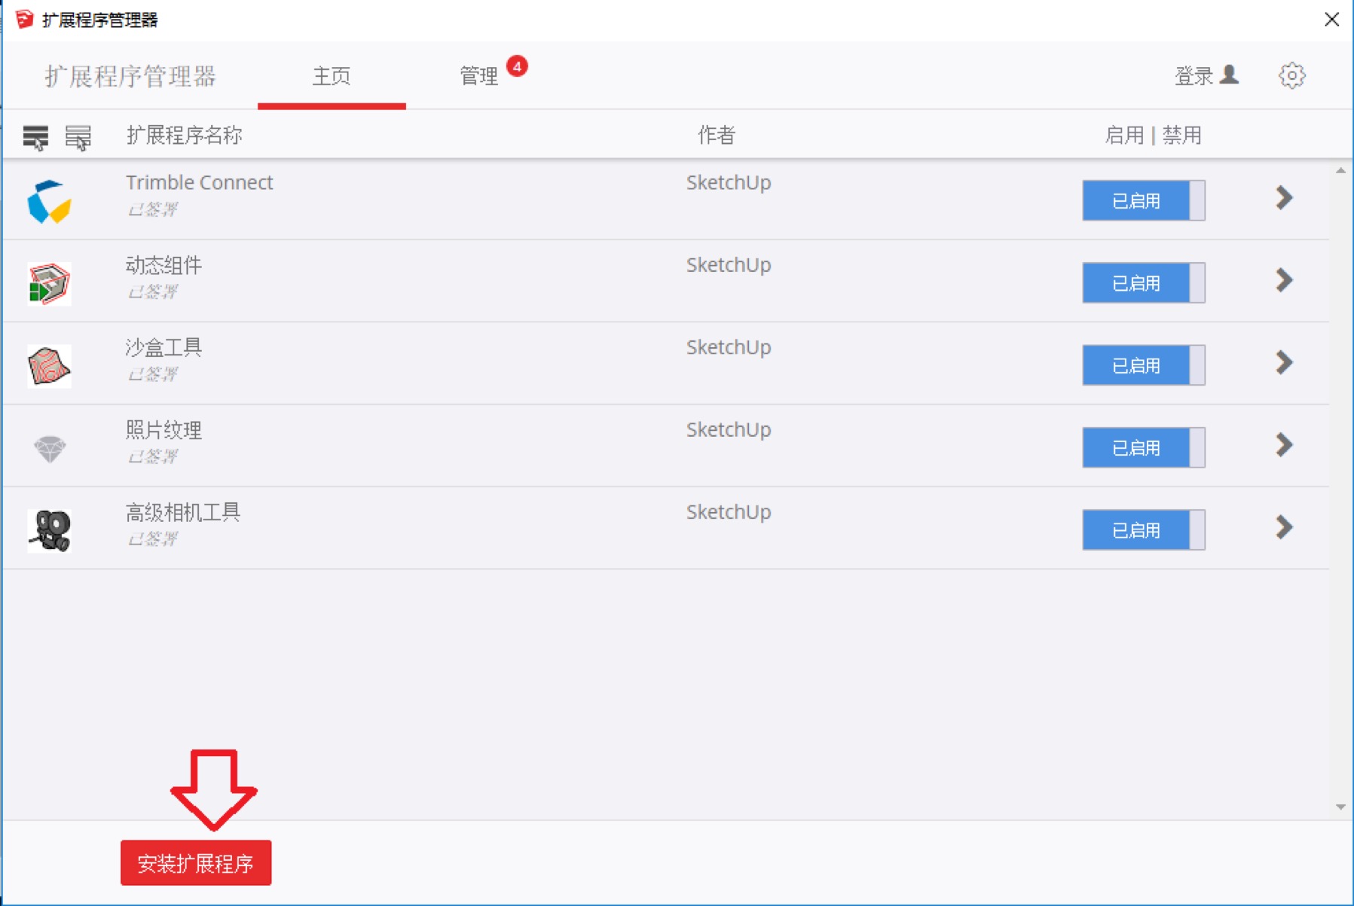Expand 动态组件 details chevron
The image size is (1354, 906).
coord(1284,280)
